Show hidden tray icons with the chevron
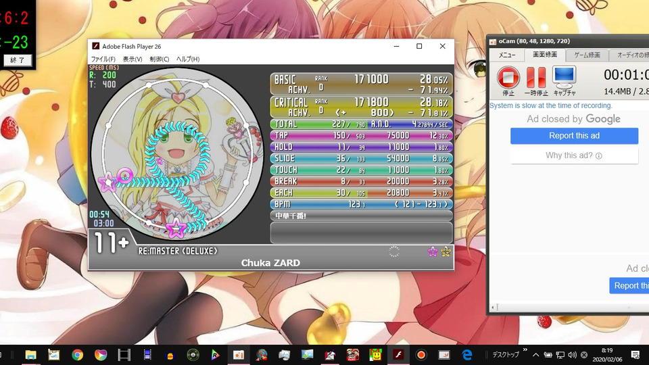The height and width of the screenshot is (365, 649). point(535,355)
